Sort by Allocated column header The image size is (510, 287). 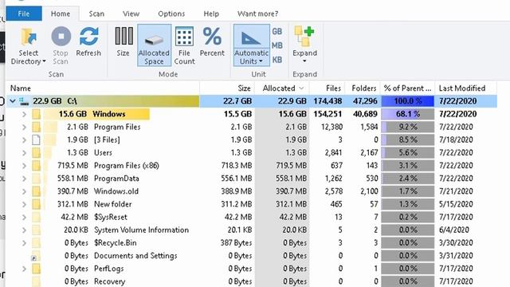click(x=281, y=88)
